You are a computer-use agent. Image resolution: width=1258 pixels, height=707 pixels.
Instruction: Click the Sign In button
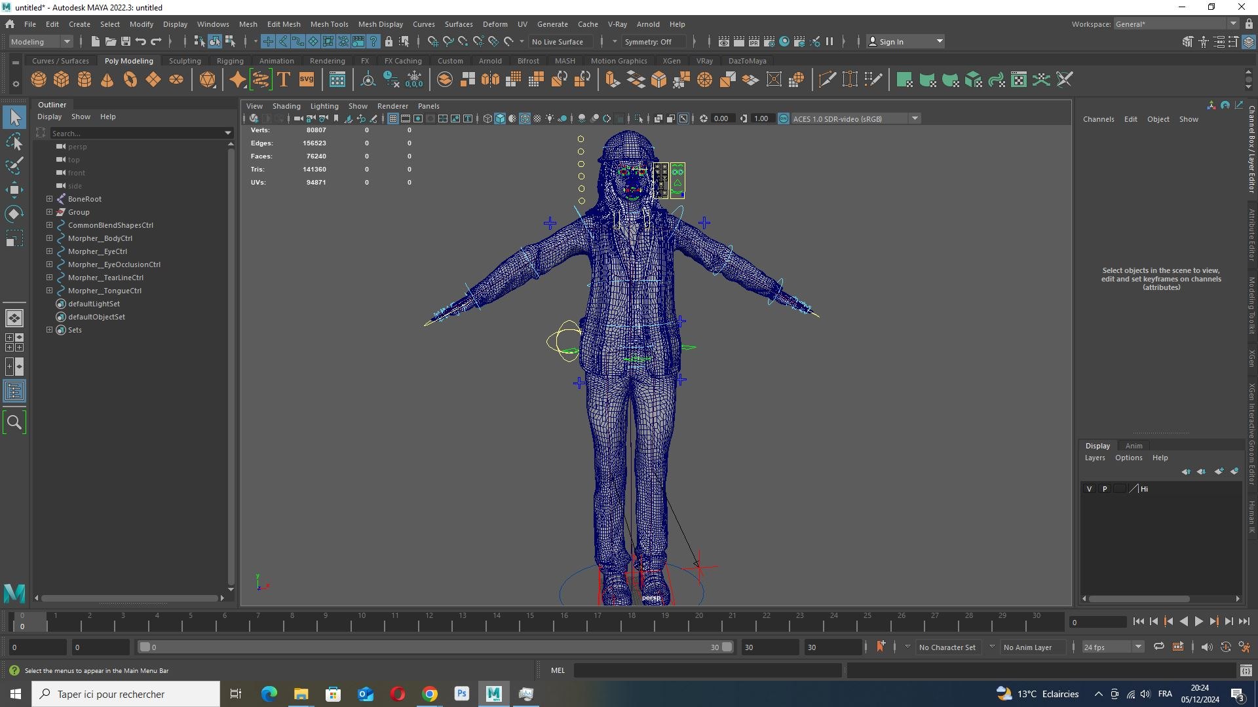point(905,41)
